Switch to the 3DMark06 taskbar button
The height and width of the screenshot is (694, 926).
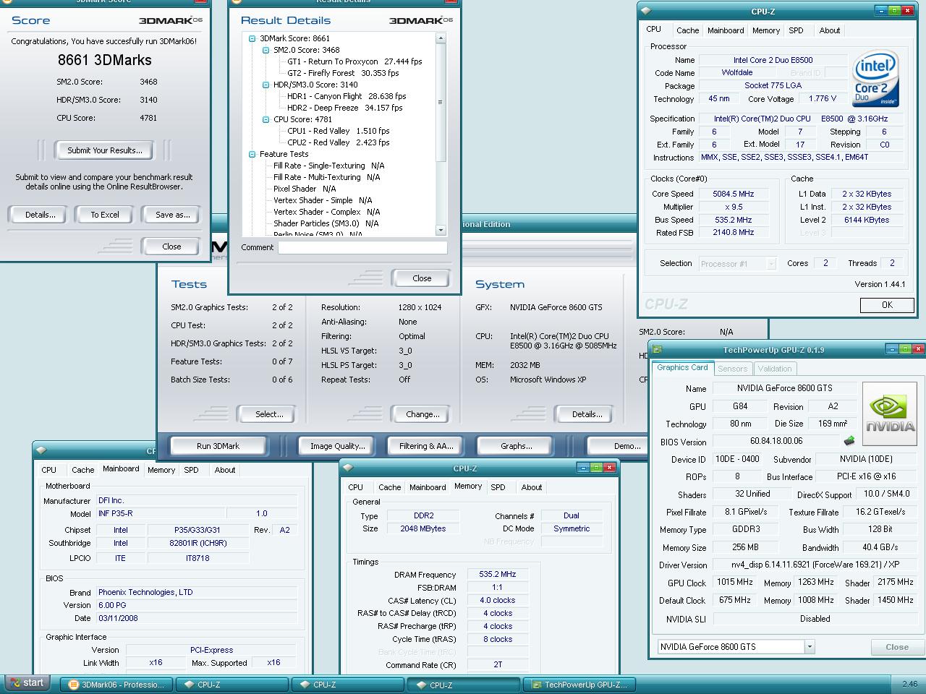tap(116, 685)
